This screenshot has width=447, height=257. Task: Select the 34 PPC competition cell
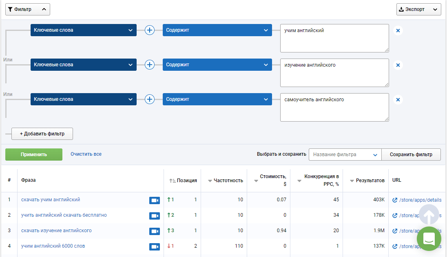pos(336,215)
